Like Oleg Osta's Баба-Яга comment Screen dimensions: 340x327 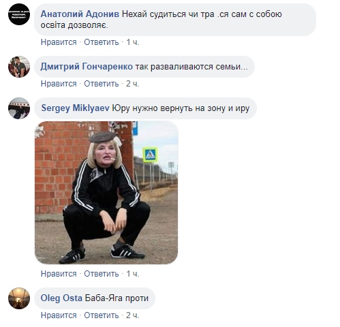[59, 315]
